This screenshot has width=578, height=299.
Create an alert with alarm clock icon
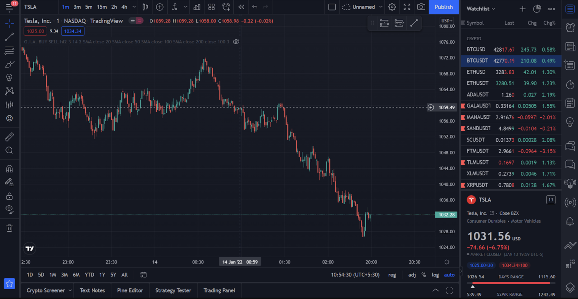[226, 7]
